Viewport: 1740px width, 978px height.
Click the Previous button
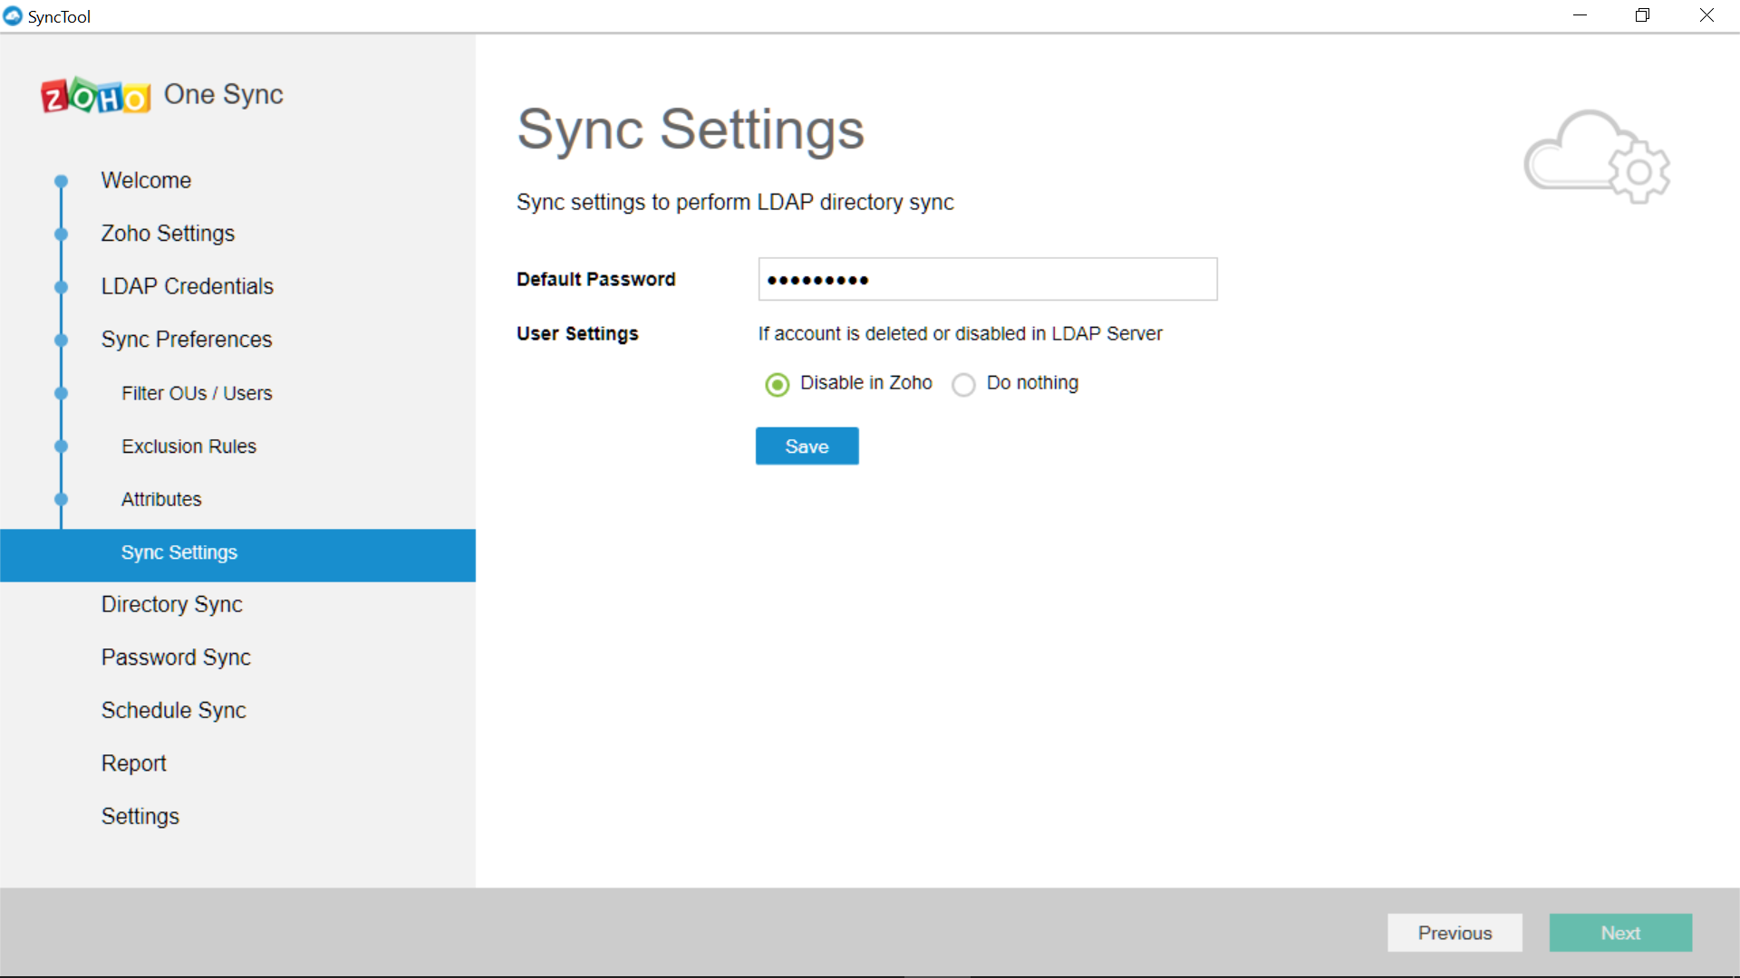pyautogui.click(x=1454, y=933)
